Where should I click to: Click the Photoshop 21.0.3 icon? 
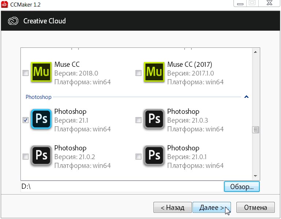click(155, 119)
